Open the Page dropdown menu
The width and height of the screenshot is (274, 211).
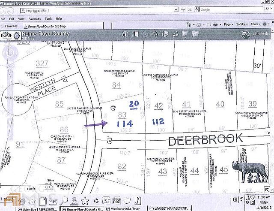228,24
